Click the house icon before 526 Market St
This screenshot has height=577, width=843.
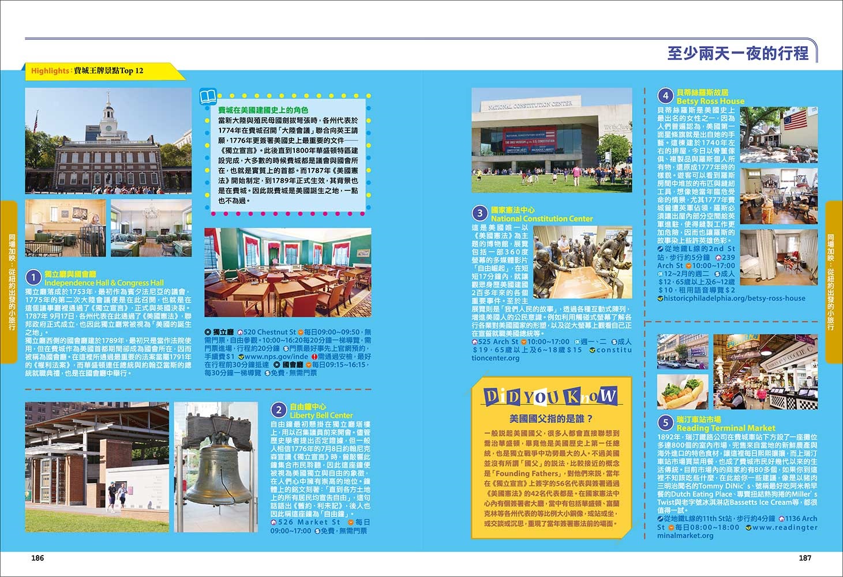(x=274, y=522)
